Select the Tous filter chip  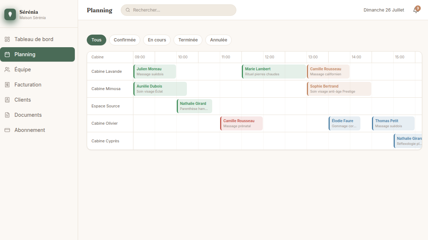tap(97, 40)
